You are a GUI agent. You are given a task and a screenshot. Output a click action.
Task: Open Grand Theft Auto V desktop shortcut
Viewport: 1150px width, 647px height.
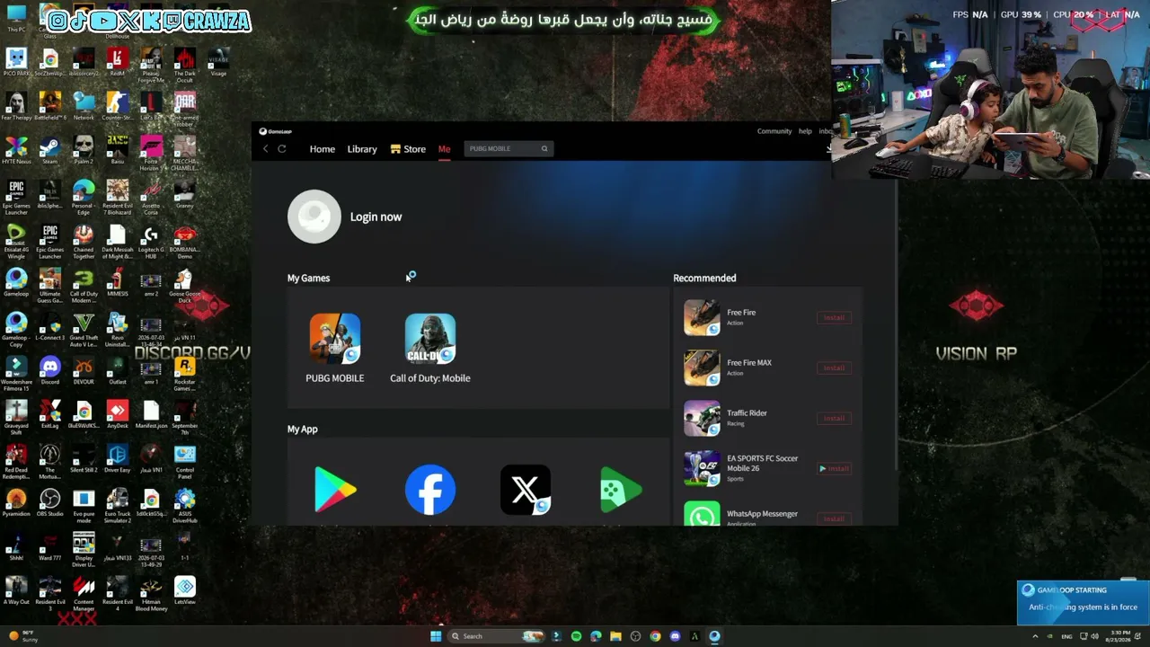click(x=84, y=331)
